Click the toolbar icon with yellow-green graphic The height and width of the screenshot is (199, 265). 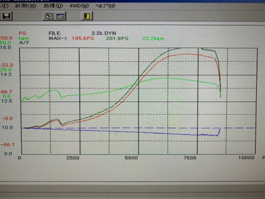pos(49,16)
